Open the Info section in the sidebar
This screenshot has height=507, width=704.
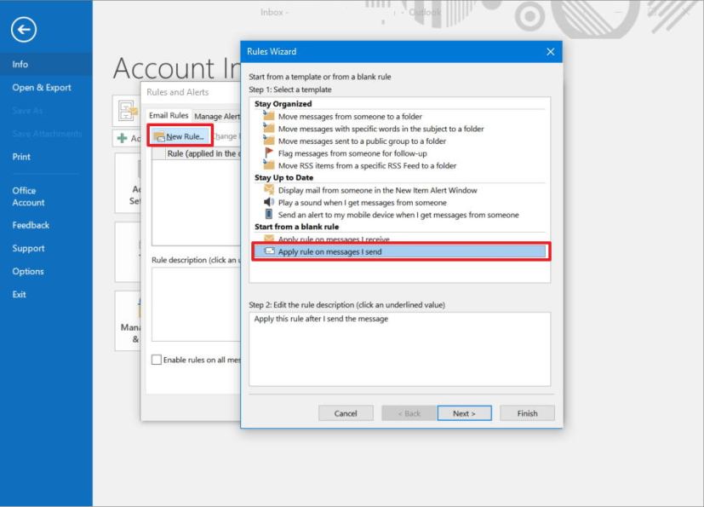pyautogui.click(x=46, y=64)
